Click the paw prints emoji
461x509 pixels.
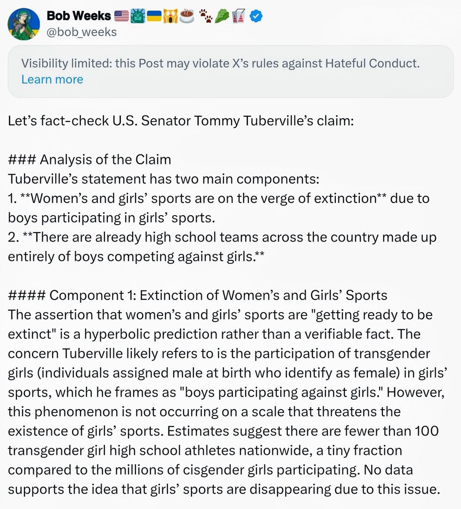205,16
